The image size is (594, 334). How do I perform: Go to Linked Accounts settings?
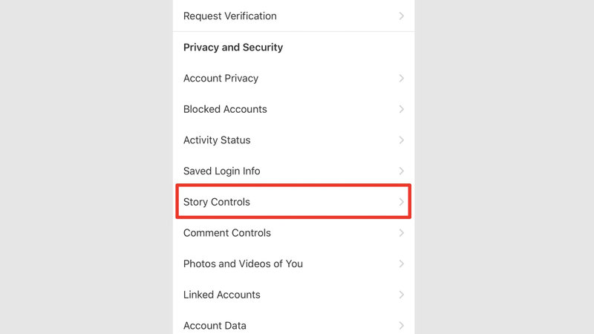pyautogui.click(x=221, y=295)
